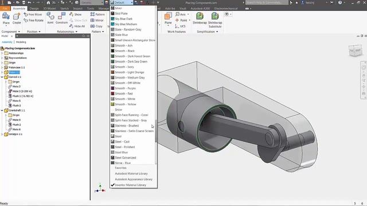Click the Place component tool
This screenshot has height=206, width=367.
(6, 18)
